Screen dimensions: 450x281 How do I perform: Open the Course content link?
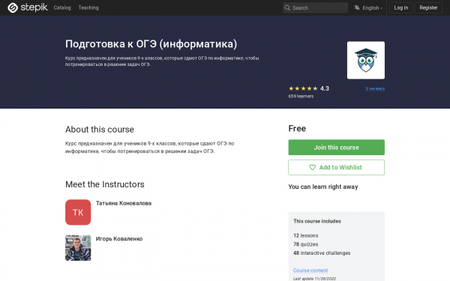click(x=310, y=271)
